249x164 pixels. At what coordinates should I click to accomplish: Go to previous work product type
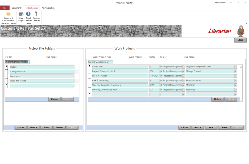pyautogui.click(x=185, y=128)
